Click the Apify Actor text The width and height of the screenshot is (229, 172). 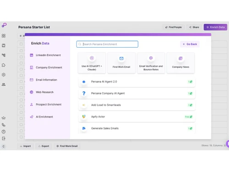(x=98, y=117)
